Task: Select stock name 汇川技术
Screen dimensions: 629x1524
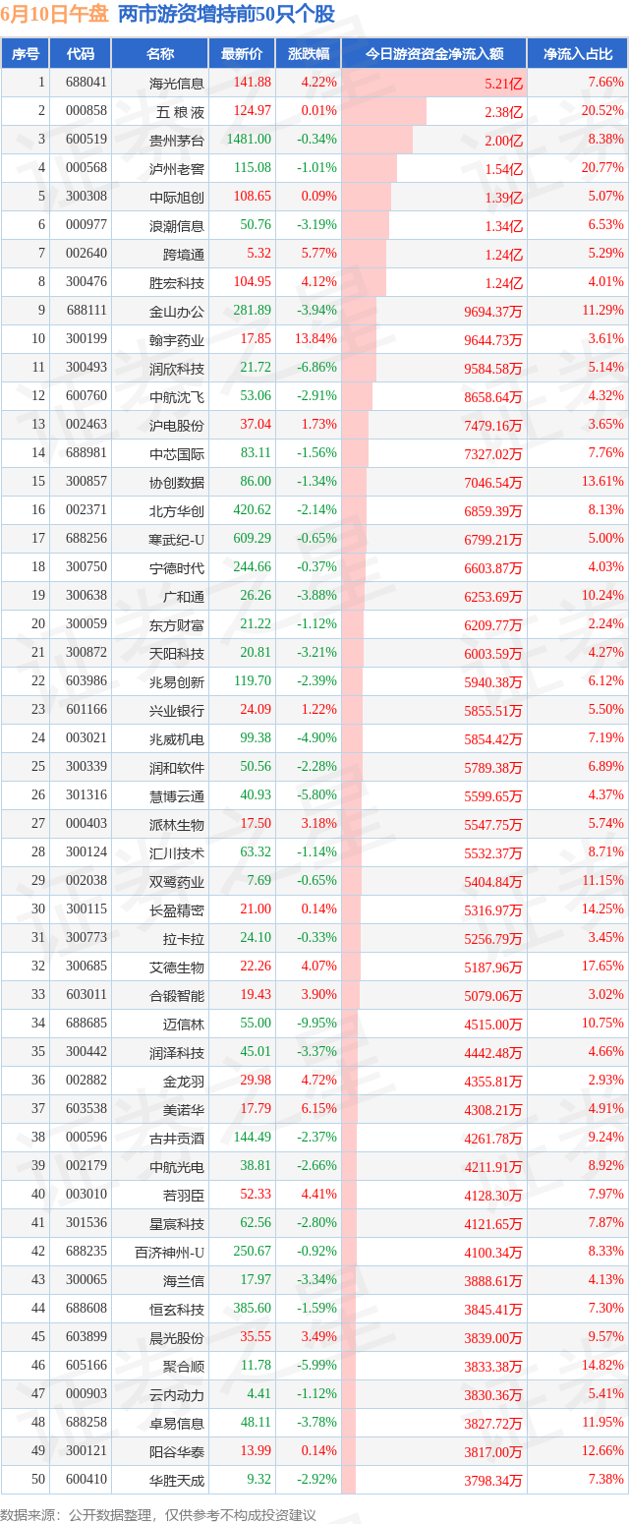Action: (x=177, y=852)
